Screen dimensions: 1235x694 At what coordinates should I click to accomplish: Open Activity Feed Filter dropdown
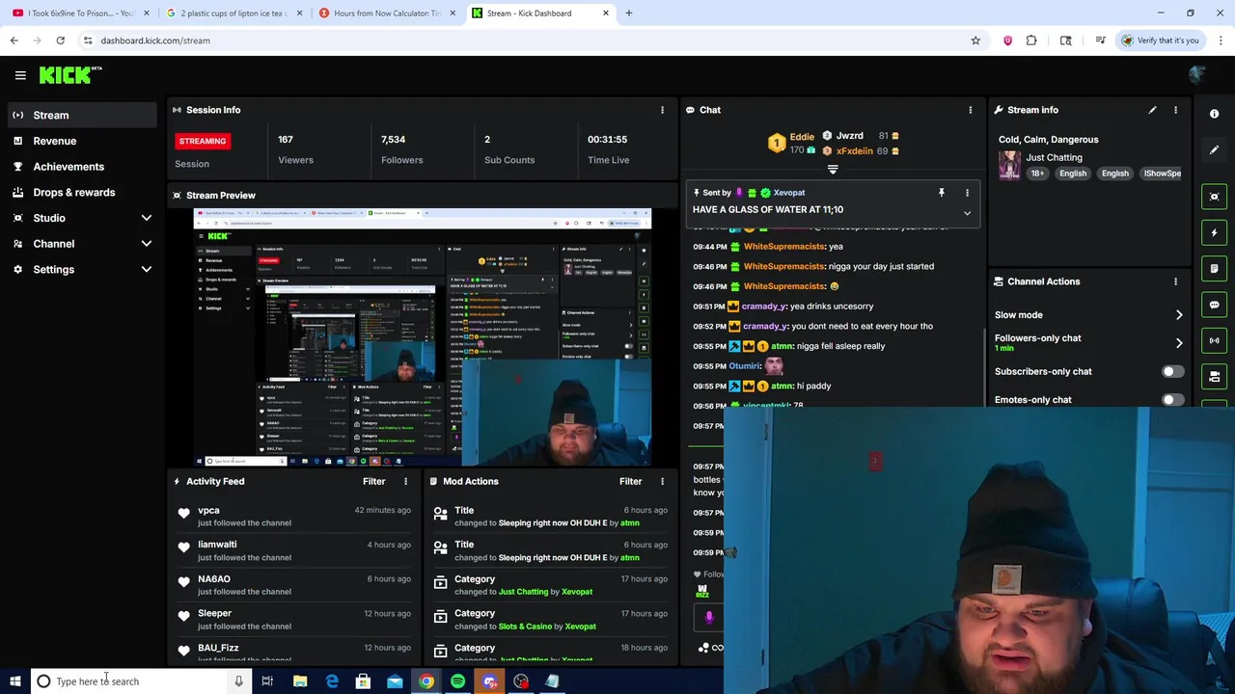point(373,481)
